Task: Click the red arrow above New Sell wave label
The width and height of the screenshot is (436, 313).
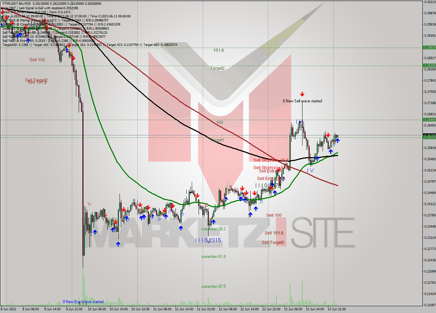Action: click(302, 94)
